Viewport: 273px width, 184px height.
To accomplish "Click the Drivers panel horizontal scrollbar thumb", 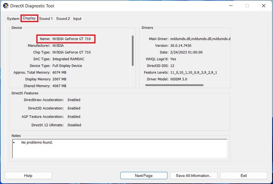I will (x=174, y=85).
